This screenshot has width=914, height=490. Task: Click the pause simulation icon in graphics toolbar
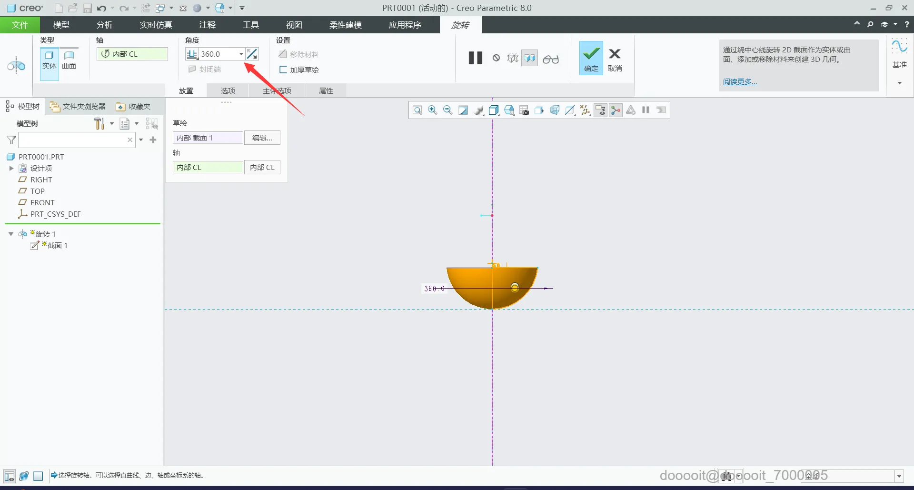(646, 110)
